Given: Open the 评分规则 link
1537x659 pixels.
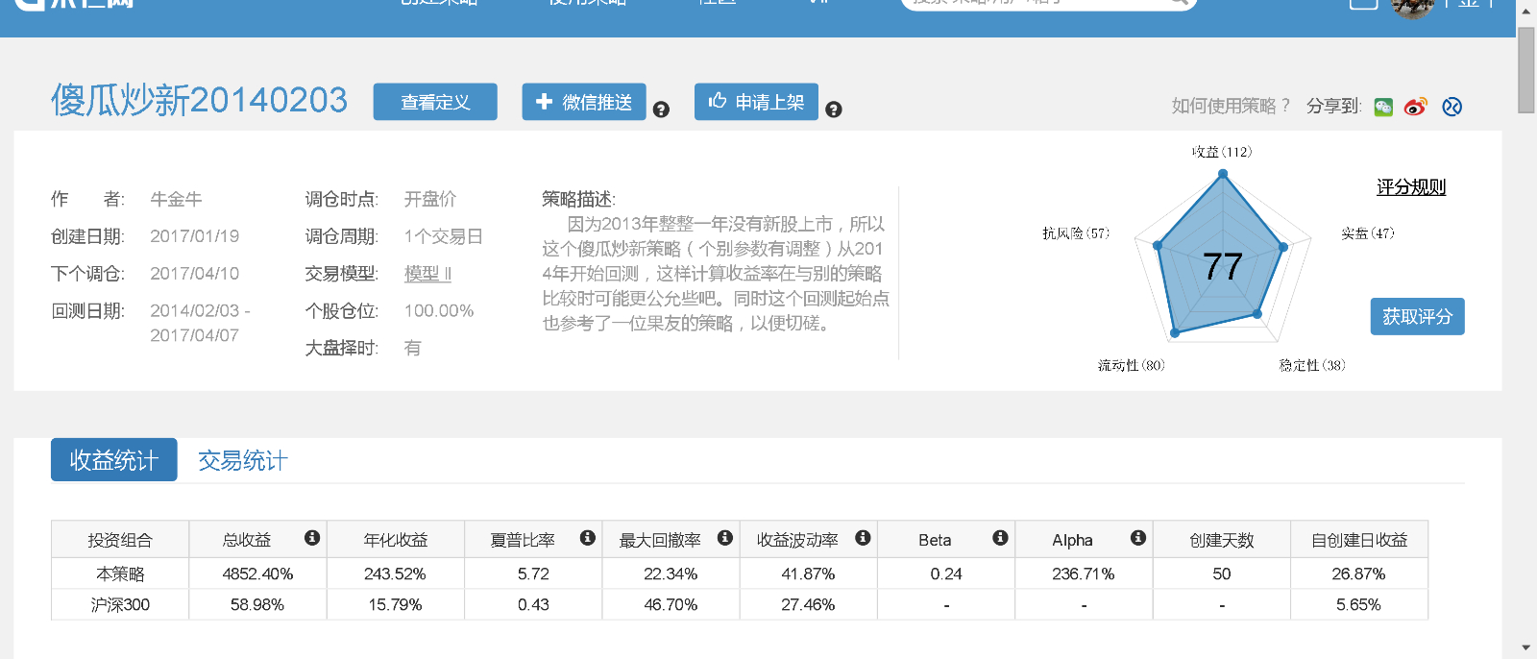Looking at the screenshot, I should (x=1410, y=187).
